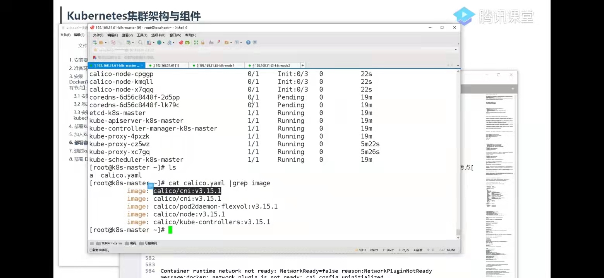The width and height of the screenshot is (604, 278).
Task: Open the 文件(F) menu in Xshell
Action: coord(98,35)
